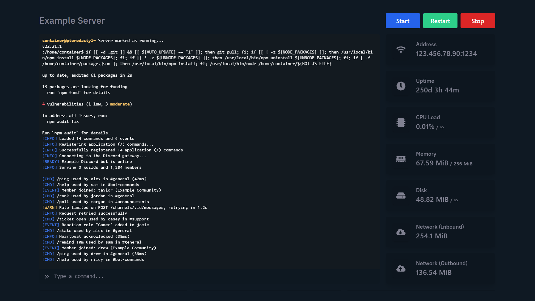Click 'Successfully registered 14 application' log line

pyautogui.click(x=112, y=150)
